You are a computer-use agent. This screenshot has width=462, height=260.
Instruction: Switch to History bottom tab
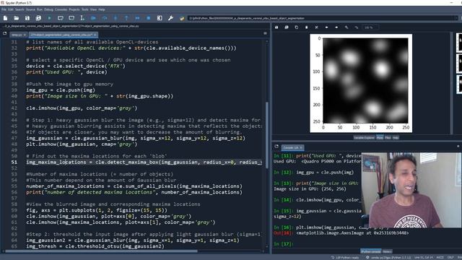coord(387,251)
